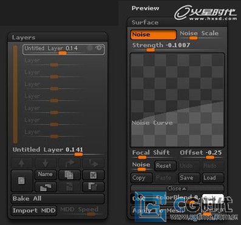The height and width of the screenshot is (225, 241).
Task: Click the greyed icon between Merge Down and Split
Action: [69, 187]
